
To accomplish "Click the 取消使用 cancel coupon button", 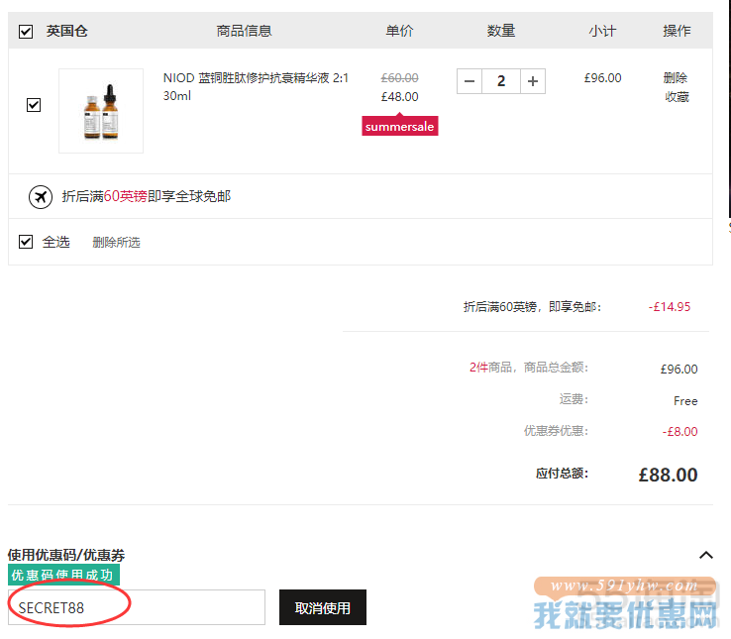I will (x=323, y=607).
